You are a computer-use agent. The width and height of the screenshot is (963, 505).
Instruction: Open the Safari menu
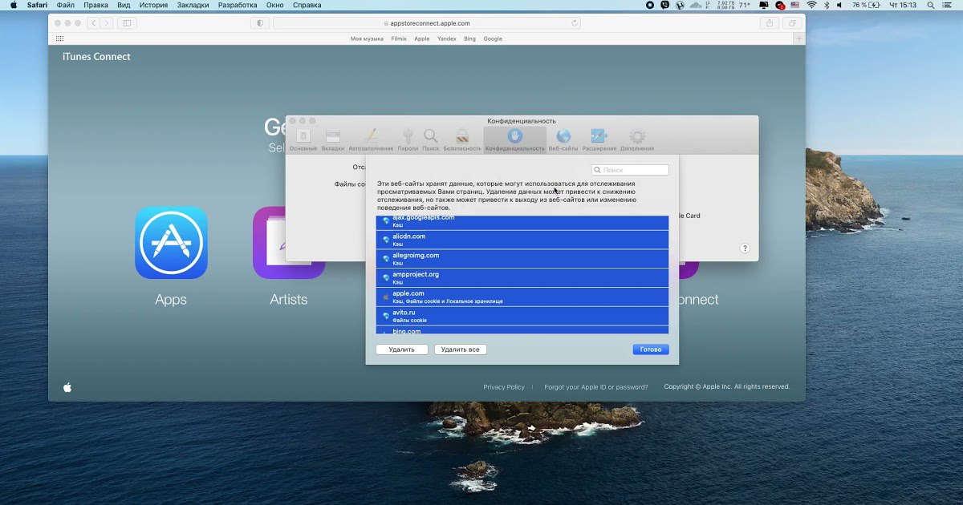37,5
